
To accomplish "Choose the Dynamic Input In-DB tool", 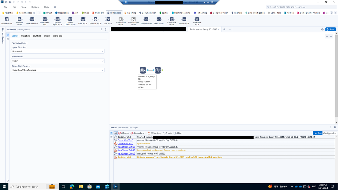I will (58, 21).
